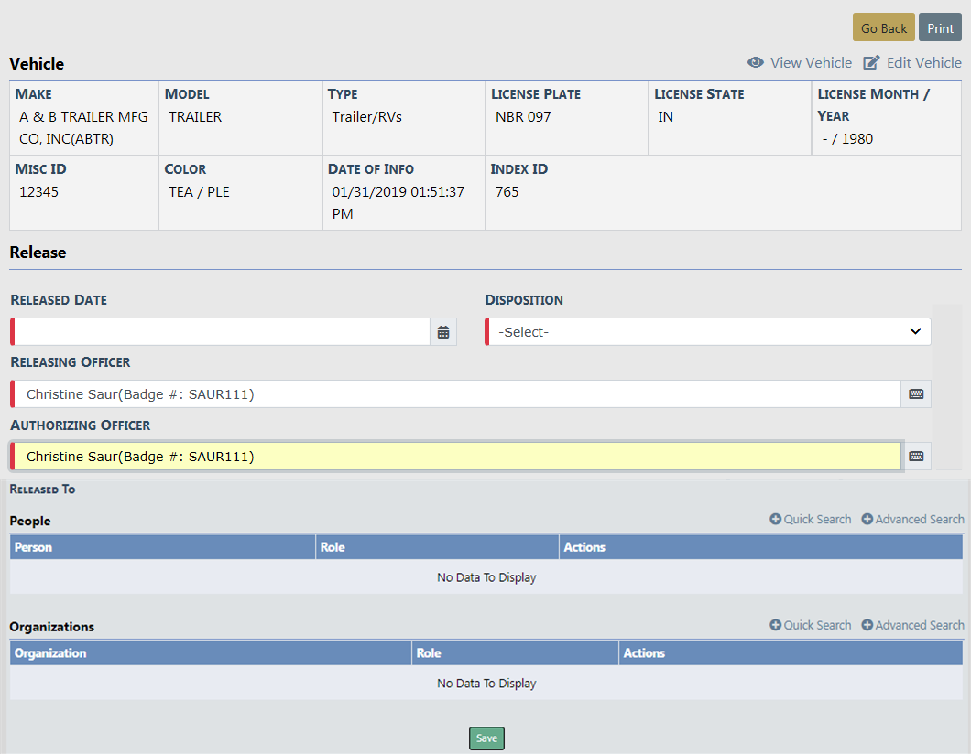Sort by Person column header
The height and width of the screenshot is (754, 971).
tap(34, 547)
